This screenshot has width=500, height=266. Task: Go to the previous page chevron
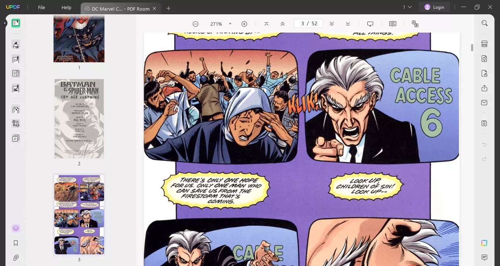(x=283, y=24)
